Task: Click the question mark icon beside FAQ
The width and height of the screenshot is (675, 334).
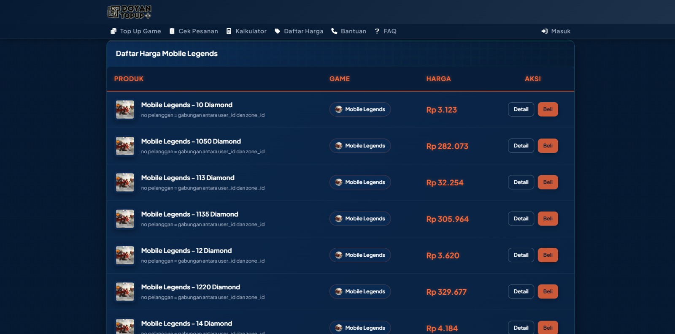Action: tap(377, 31)
